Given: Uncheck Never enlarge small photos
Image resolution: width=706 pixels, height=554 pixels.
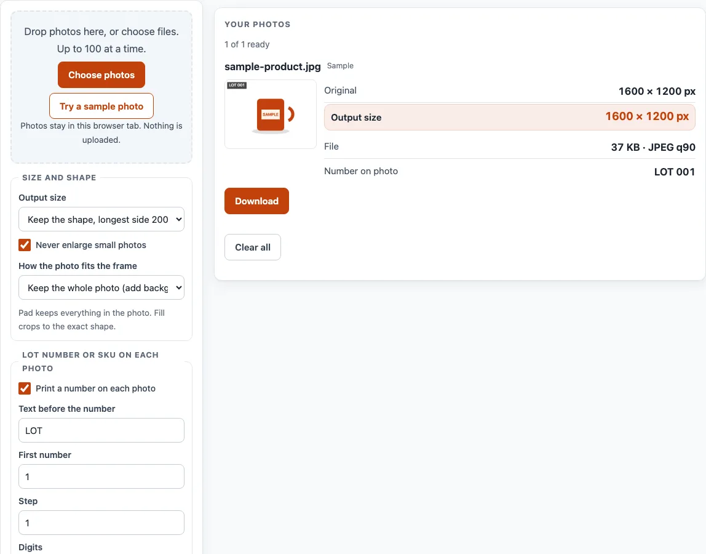Looking at the screenshot, I should (x=25, y=245).
